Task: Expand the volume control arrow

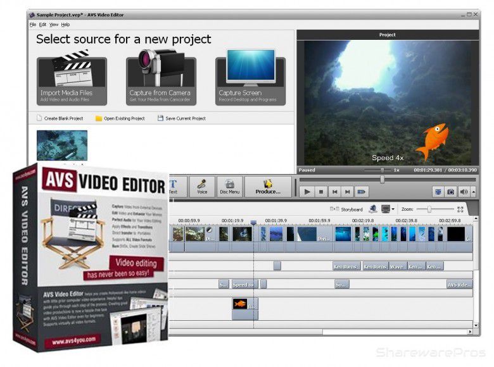Action: [473, 192]
